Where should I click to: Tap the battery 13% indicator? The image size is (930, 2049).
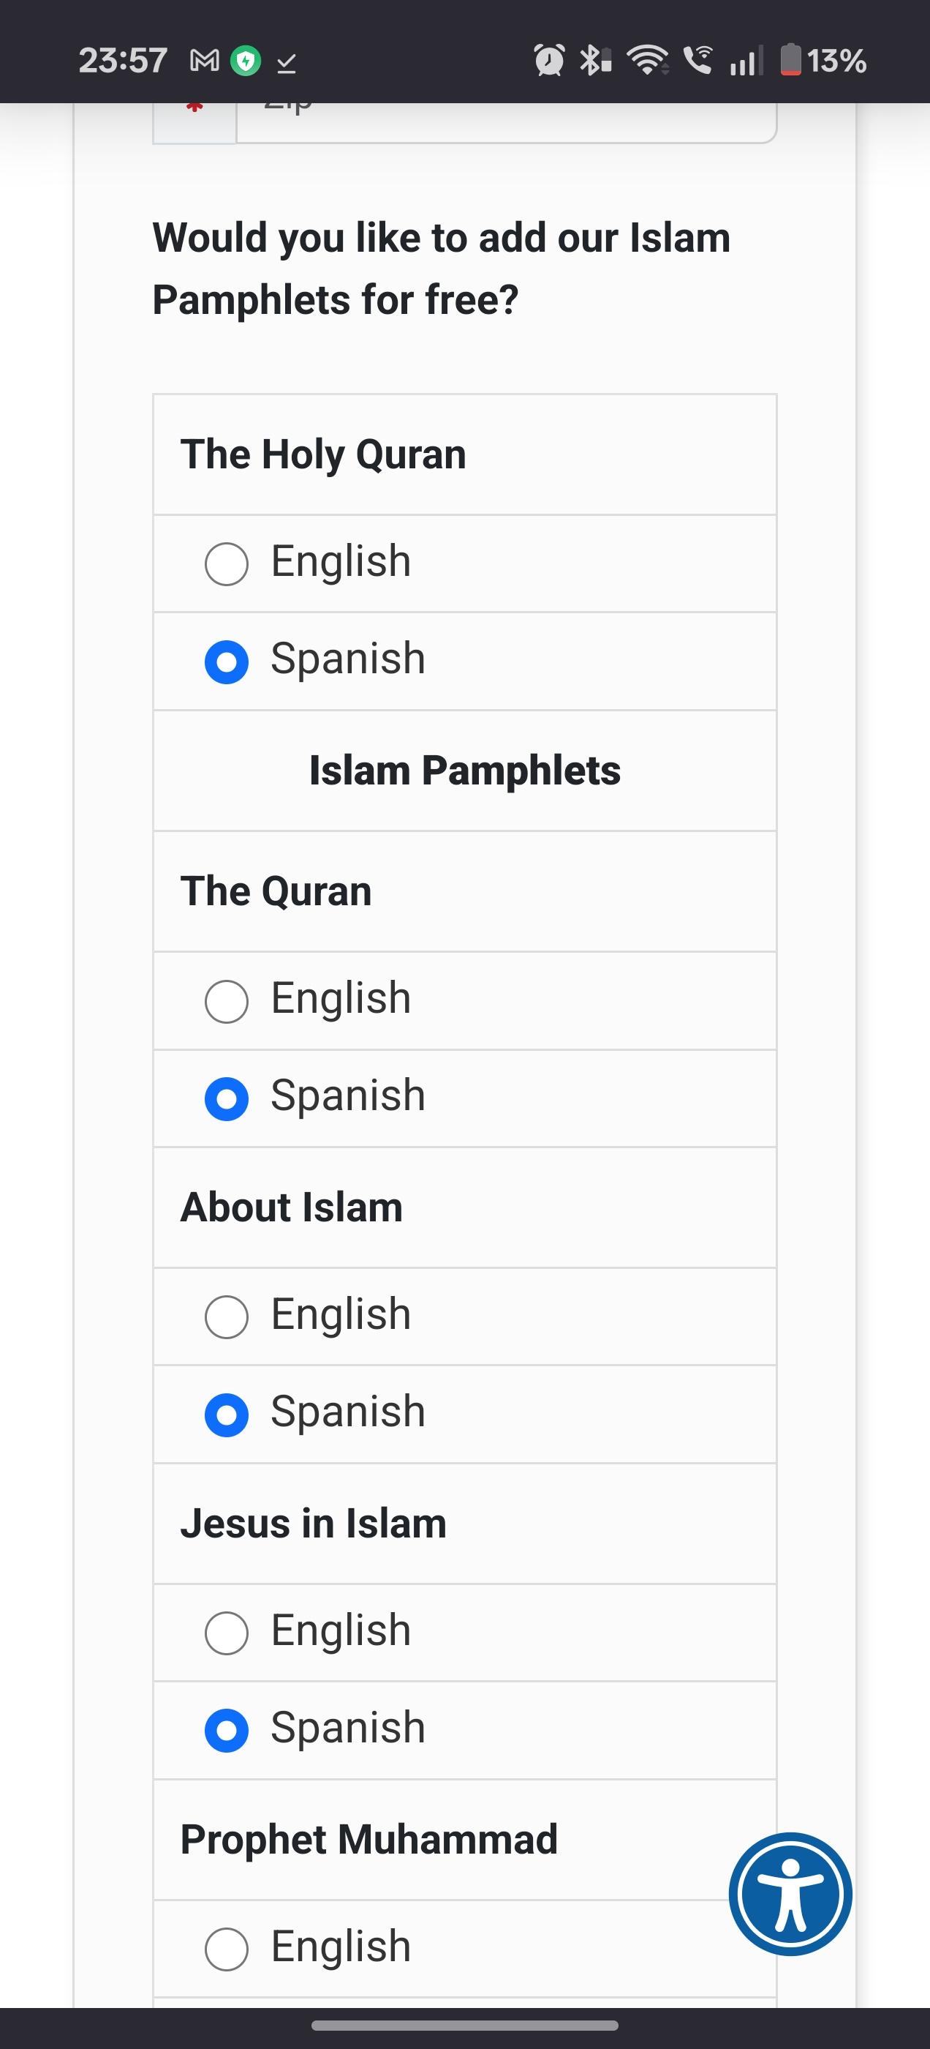pyautogui.click(x=823, y=61)
